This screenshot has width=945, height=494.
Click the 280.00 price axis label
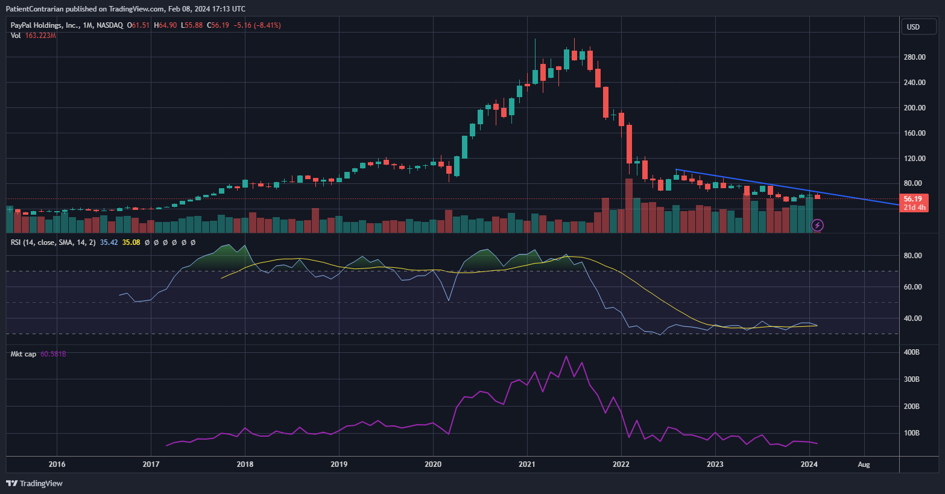[x=914, y=57]
